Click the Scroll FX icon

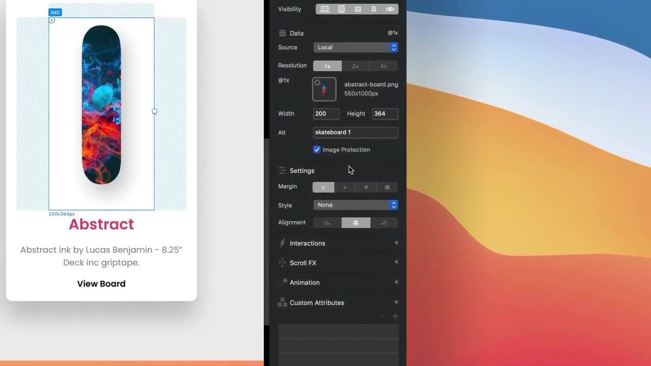pos(282,263)
